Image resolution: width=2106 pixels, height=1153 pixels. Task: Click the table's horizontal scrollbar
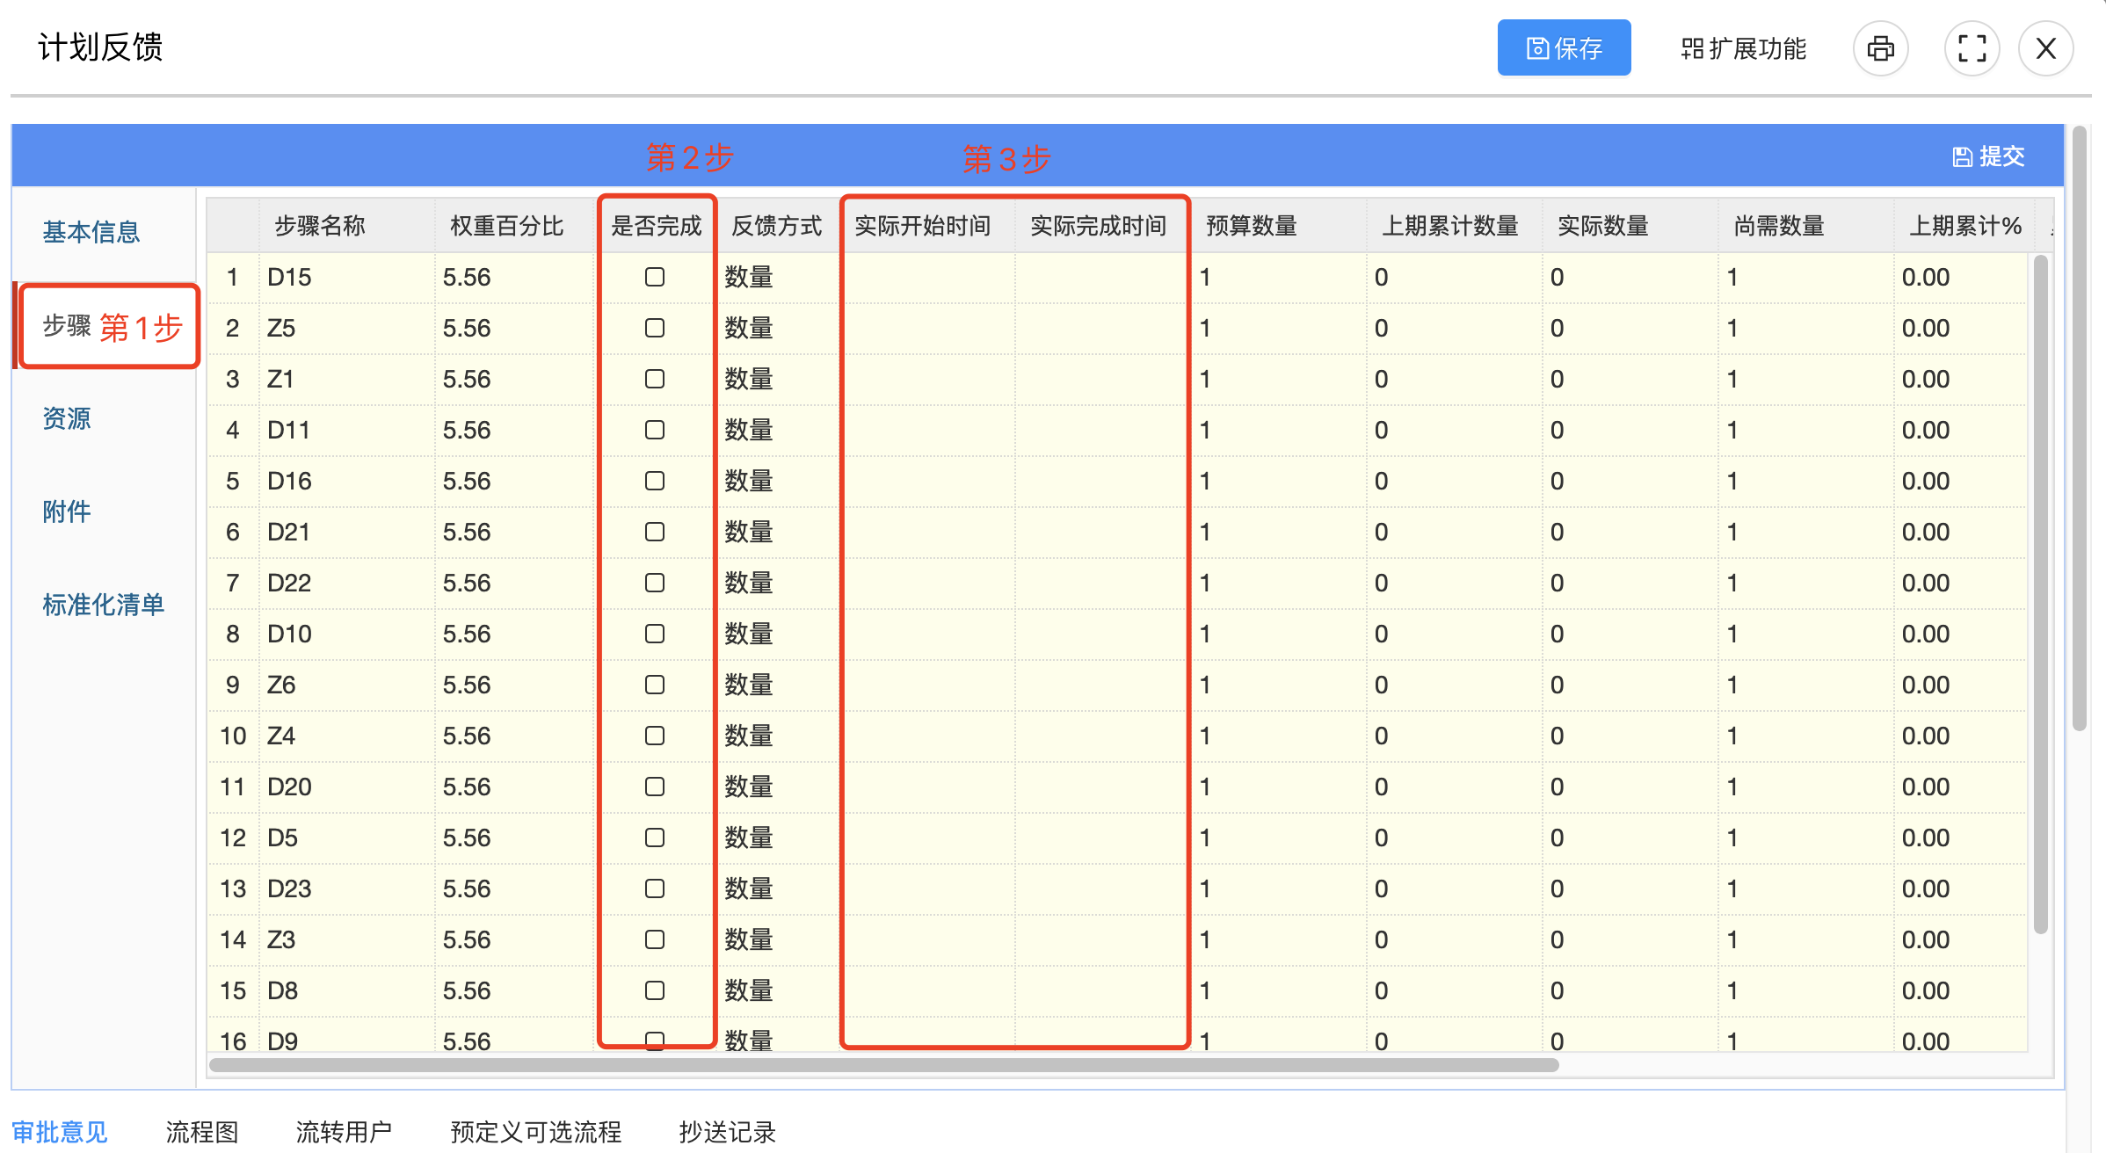tap(884, 1065)
